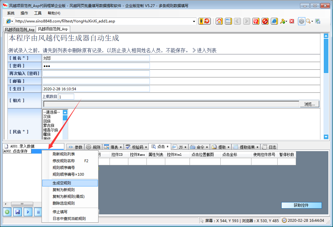The image size is (333, 227).
Task: Switch to the 提取结果 tab
Action: click(246, 147)
